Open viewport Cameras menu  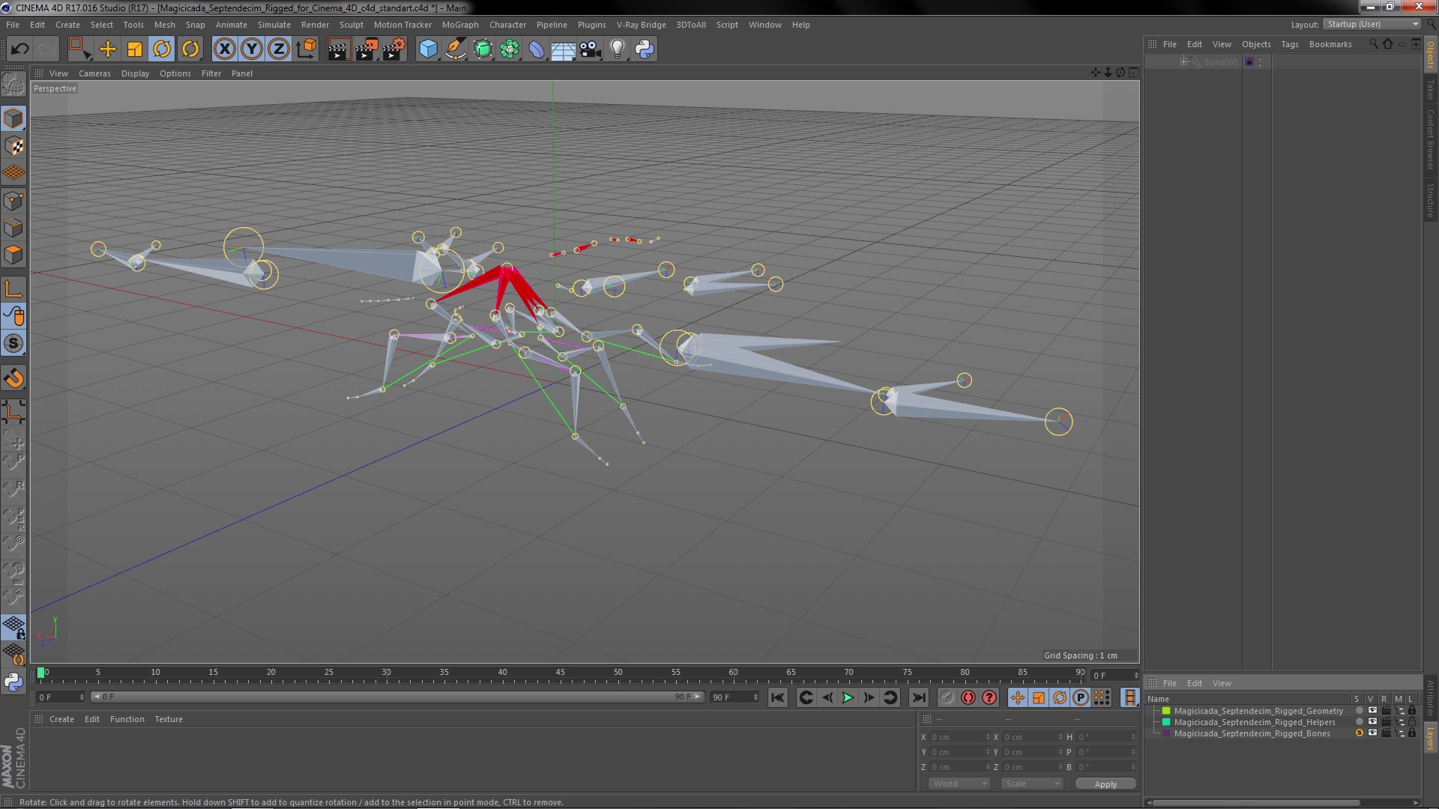tap(94, 73)
